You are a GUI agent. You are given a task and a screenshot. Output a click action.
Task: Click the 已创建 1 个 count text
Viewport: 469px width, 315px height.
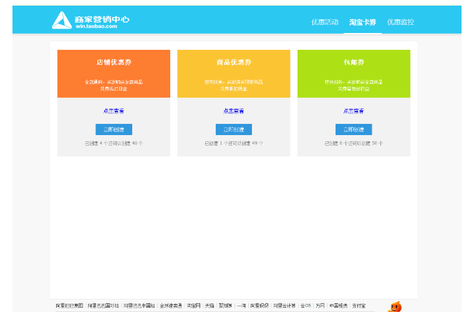click(x=234, y=143)
